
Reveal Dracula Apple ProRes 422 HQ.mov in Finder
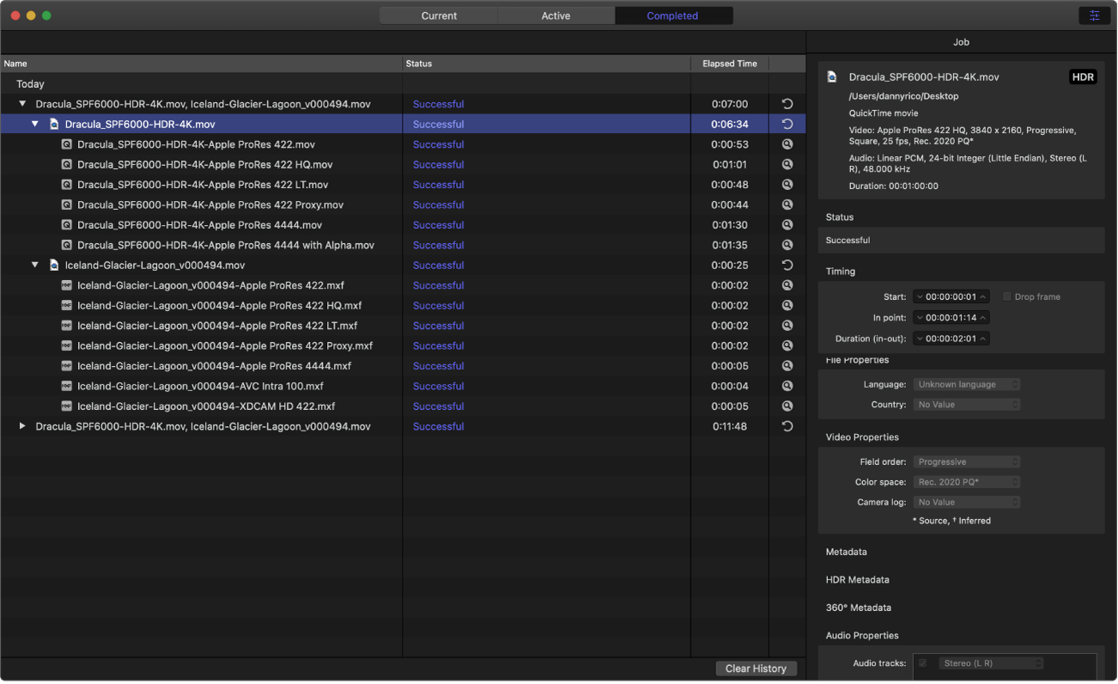pos(787,165)
